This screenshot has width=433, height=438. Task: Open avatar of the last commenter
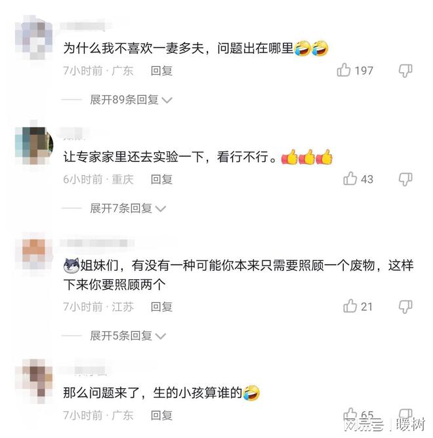click(34, 381)
